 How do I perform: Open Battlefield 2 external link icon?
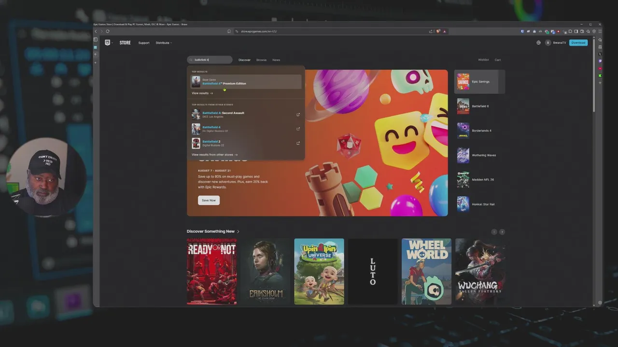(x=298, y=143)
